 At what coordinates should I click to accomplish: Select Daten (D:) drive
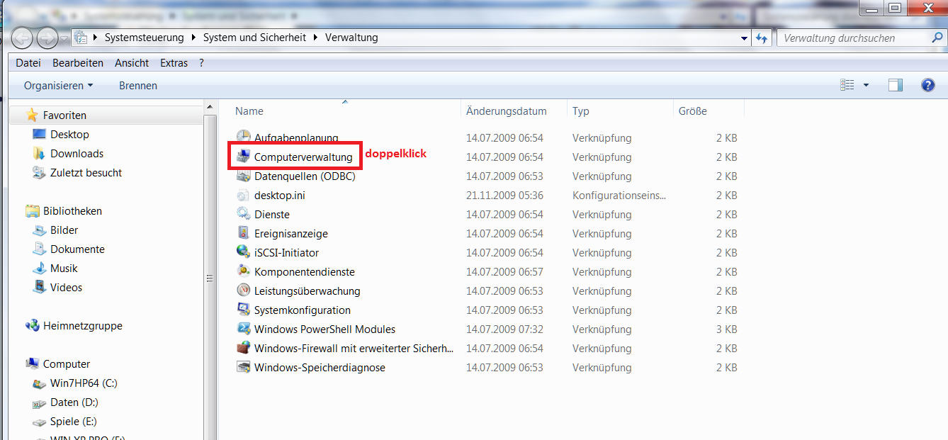65,402
